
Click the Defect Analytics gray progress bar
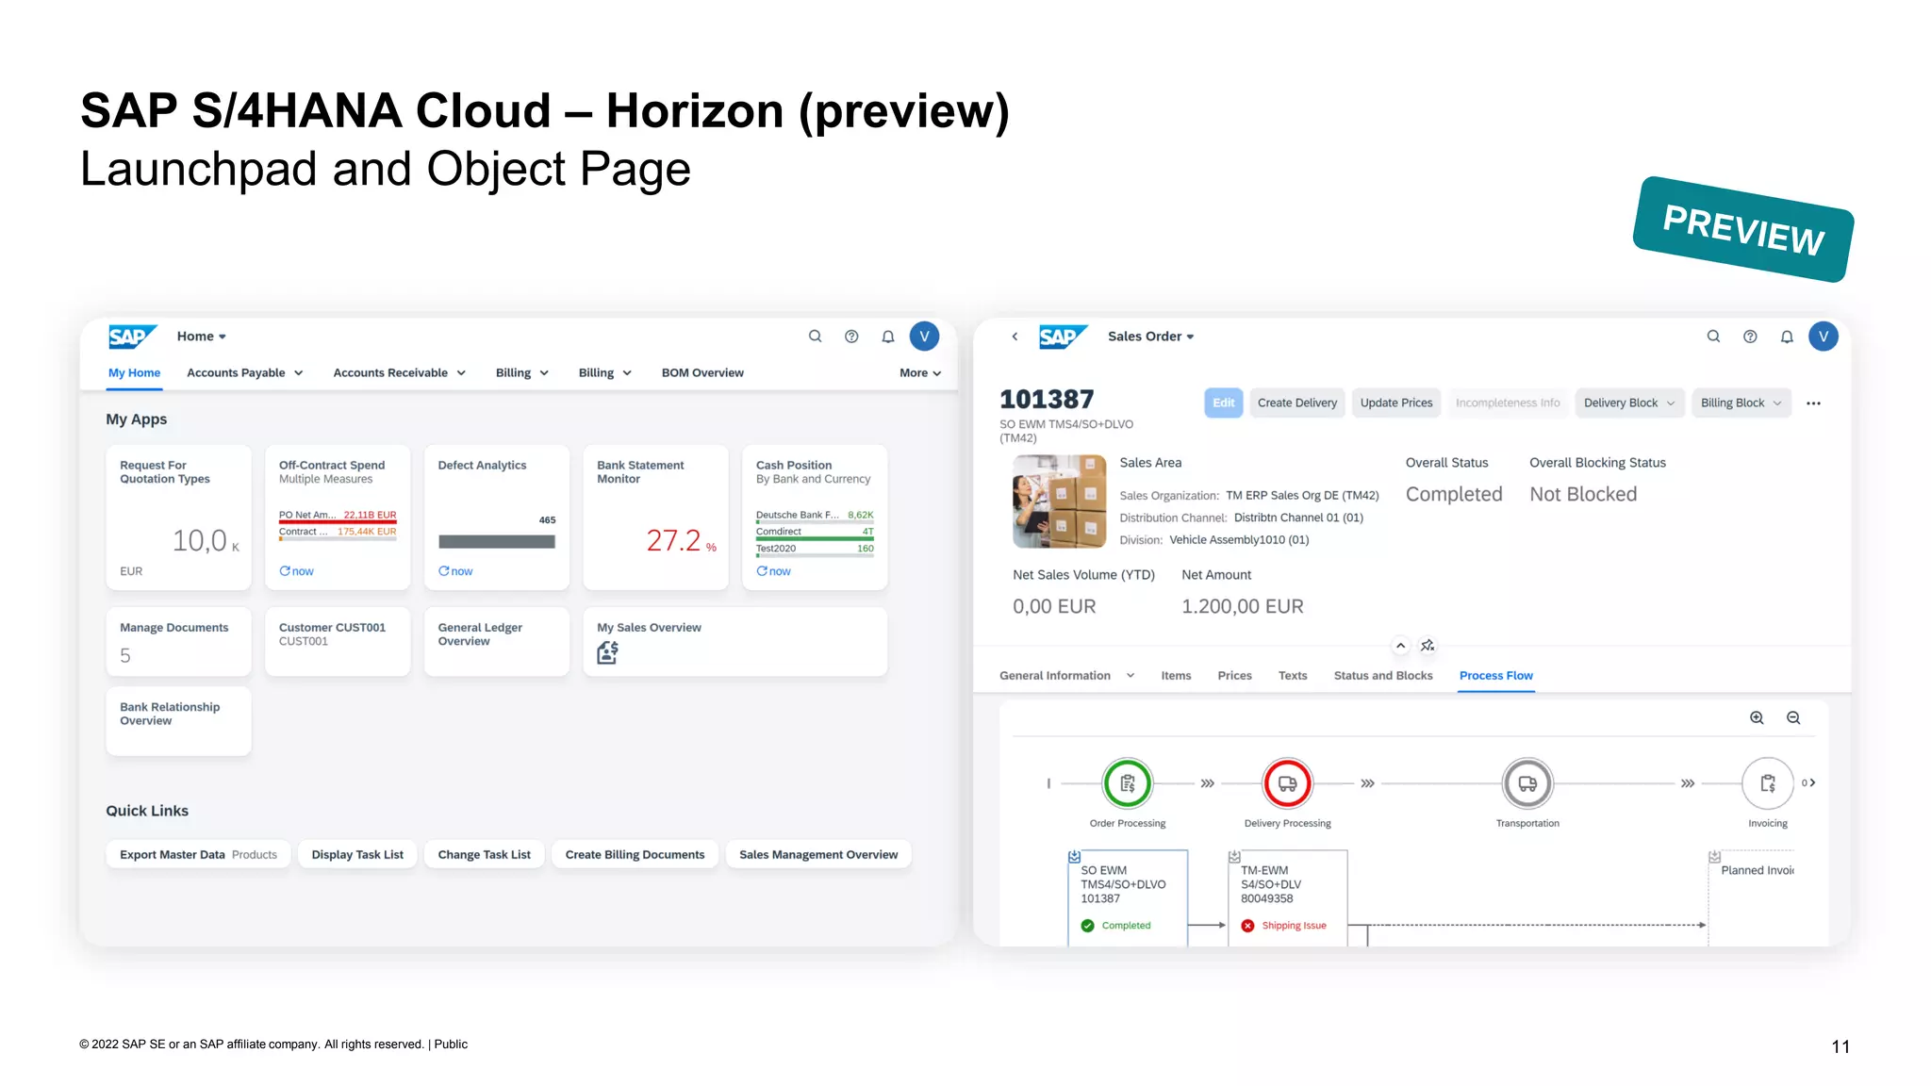point(497,542)
